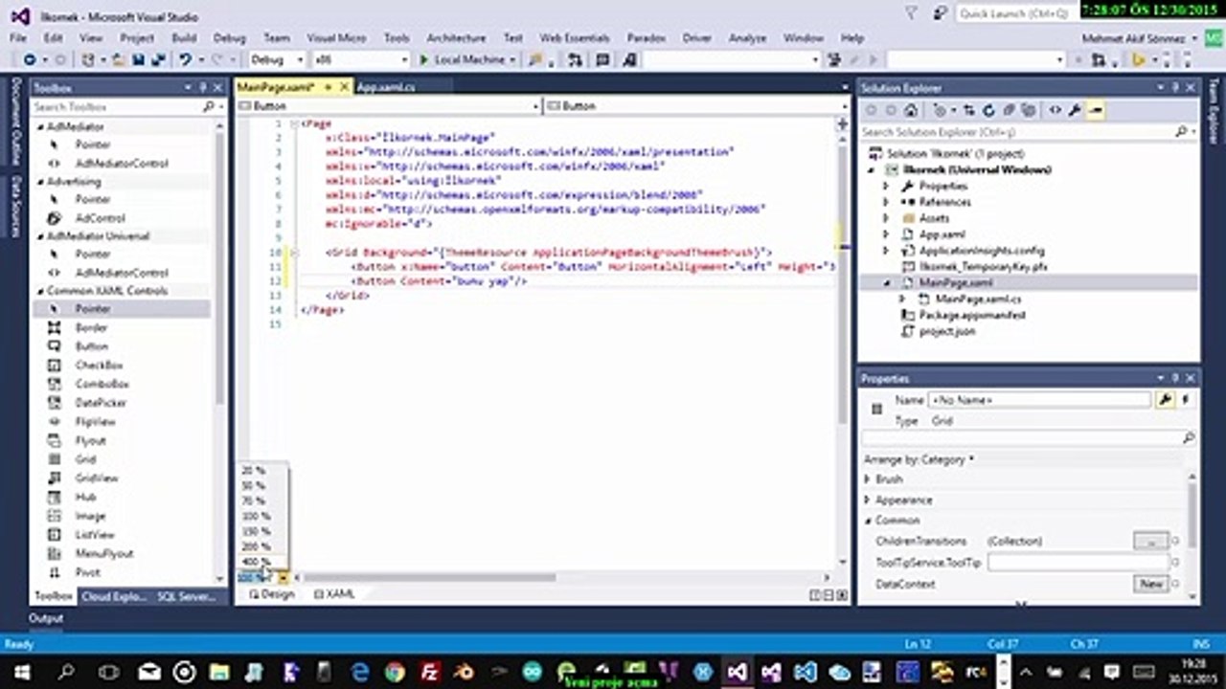Open the Debug menu
This screenshot has width=1226, height=689.
point(230,38)
